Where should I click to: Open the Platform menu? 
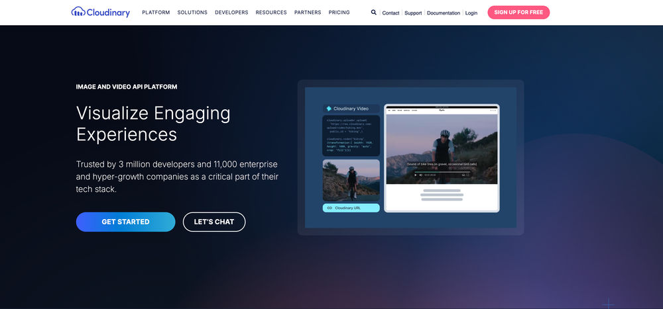pos(156,13)
